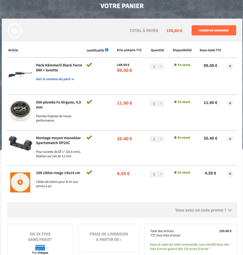Open Pack Hämmerli Black Force 880 product link
The width and height of the screenshot is (243, 255).
point(59,67)
